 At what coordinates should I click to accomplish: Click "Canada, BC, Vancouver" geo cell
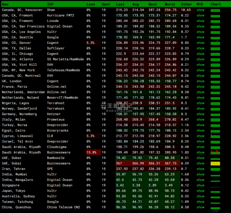(x=22, y=10)
